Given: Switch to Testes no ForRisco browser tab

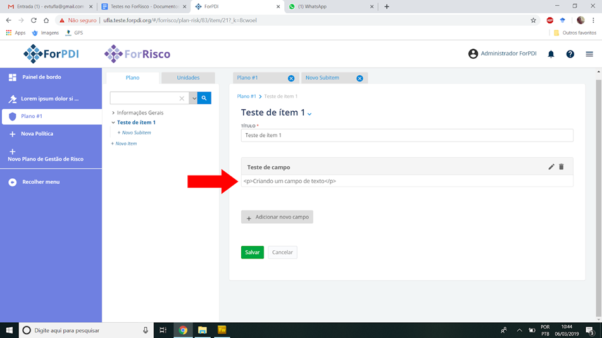Looking at the screenshot, I should 144,6.
